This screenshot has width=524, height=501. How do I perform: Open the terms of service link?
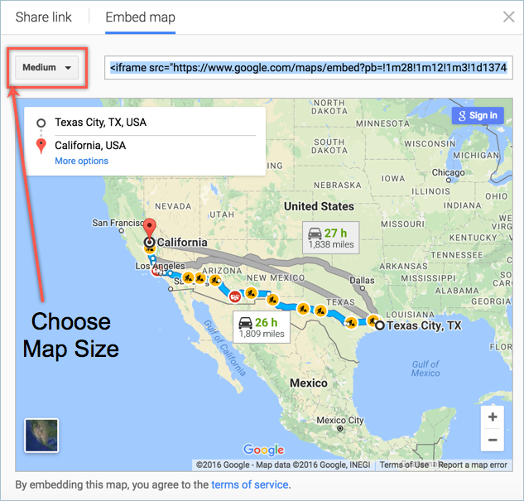249,484
